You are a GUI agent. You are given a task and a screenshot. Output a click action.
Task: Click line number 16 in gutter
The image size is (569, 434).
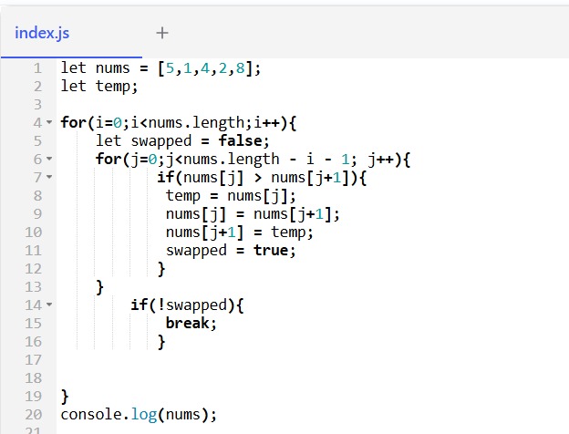34,342
